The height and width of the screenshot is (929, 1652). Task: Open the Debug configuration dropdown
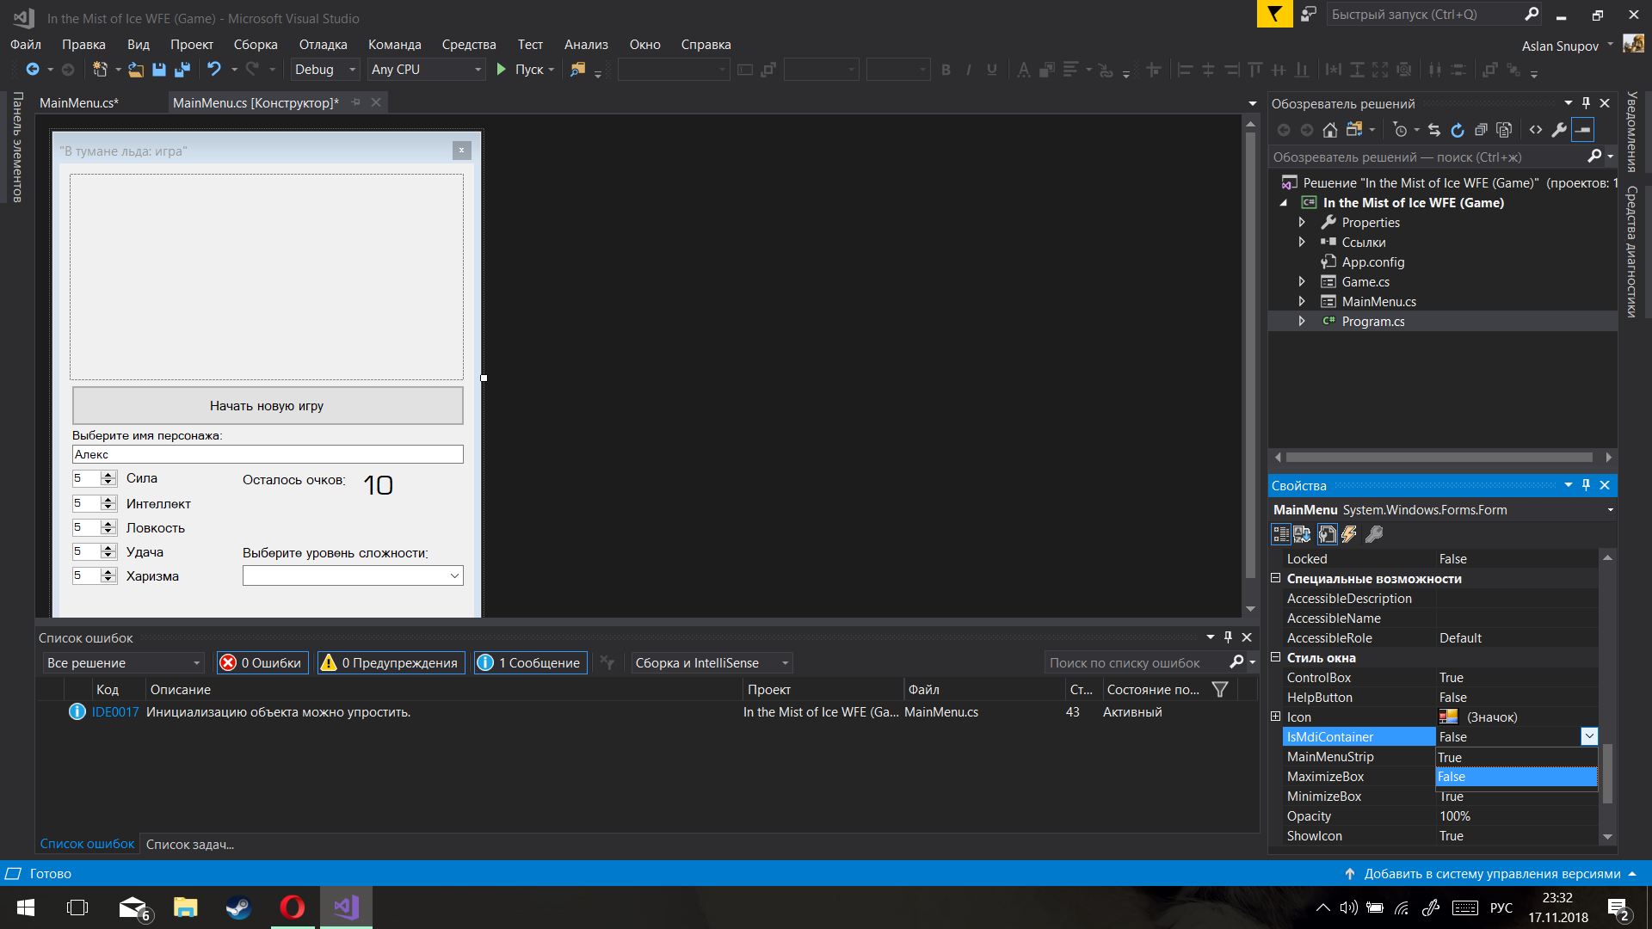(x=324, y=70)
